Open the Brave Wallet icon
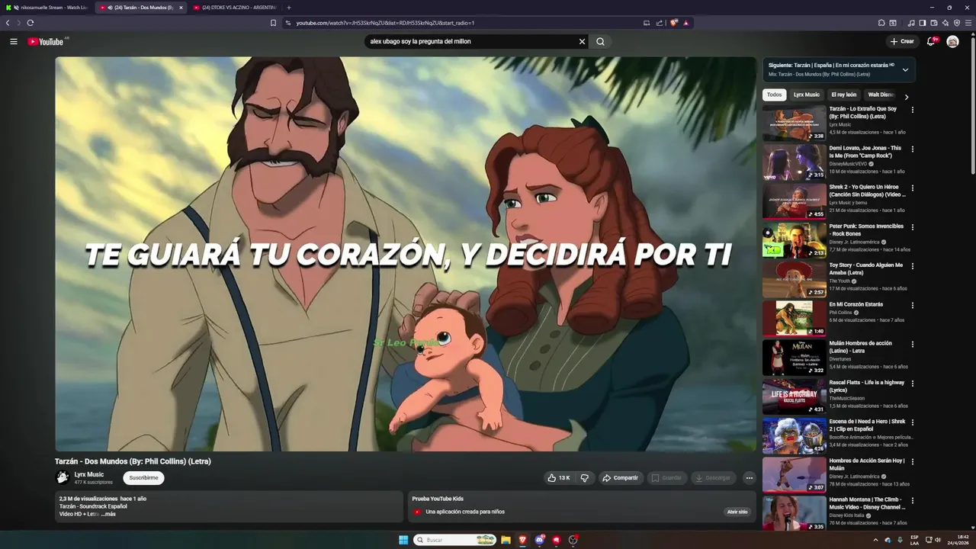Screen dimensions: 976x549 click(x=934, y=23)
